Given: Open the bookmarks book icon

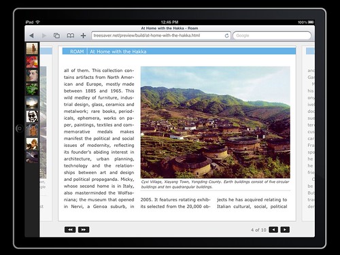Looking at the screenshot, I should 71,35.
